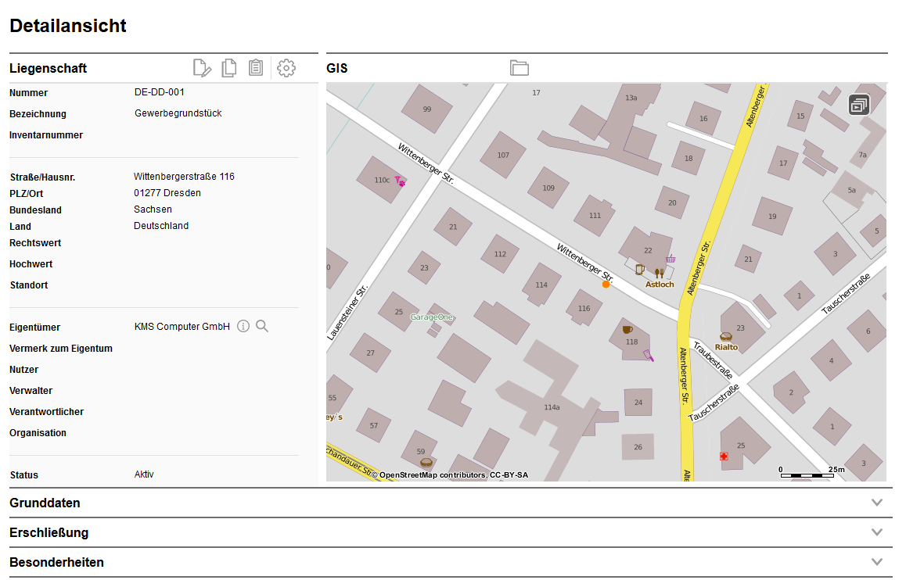This screenshot has height=580, width=906.
Task: Expand the Erschließung section
Action: [x=877, y=532]
